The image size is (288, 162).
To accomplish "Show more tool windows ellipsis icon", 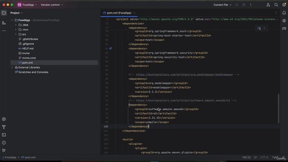I will point(4,31).
